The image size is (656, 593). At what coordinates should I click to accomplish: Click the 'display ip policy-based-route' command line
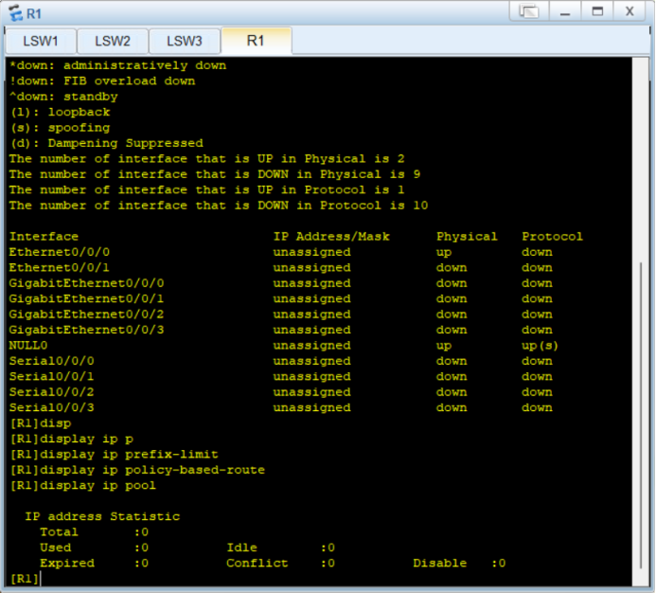click(x=137, y=470)
